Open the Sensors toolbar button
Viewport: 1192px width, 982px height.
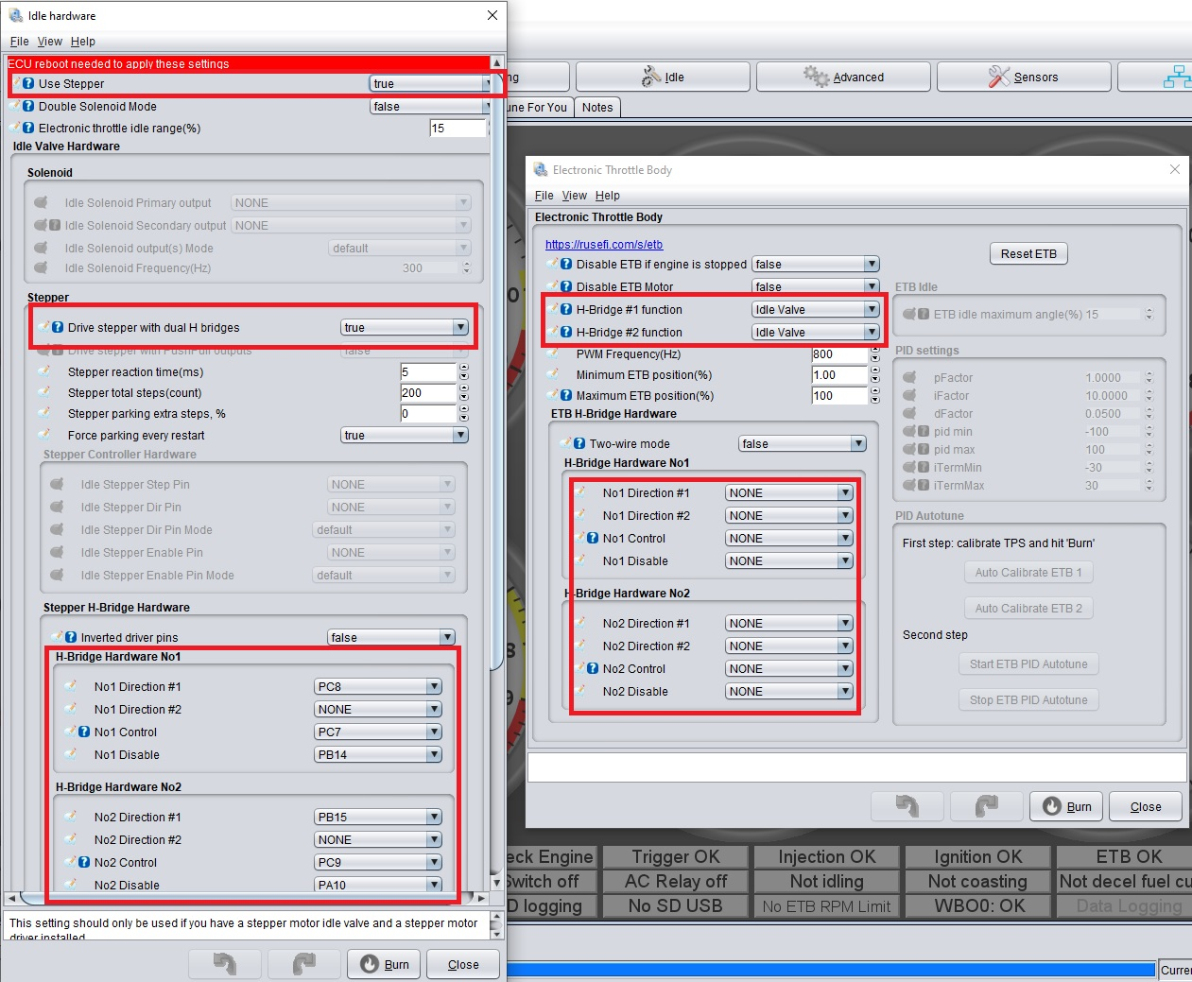coord(1023,78)
